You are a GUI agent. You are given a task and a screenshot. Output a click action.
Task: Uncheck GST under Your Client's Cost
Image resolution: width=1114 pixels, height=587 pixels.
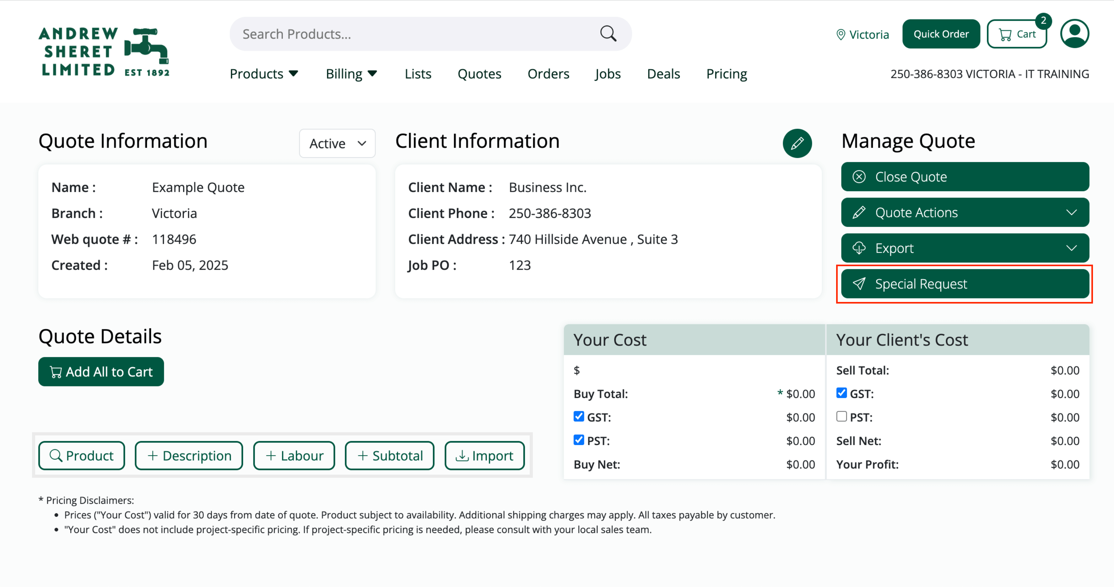pos(841,393)
